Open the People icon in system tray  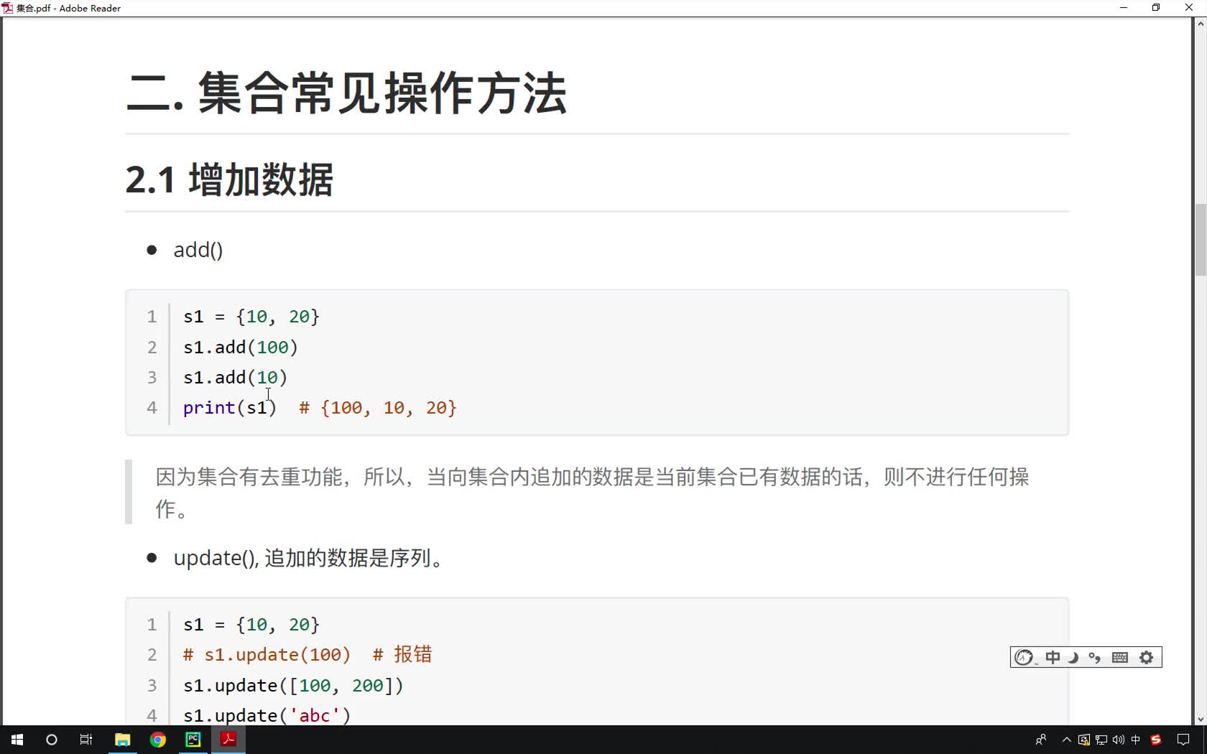[1041, 740]
